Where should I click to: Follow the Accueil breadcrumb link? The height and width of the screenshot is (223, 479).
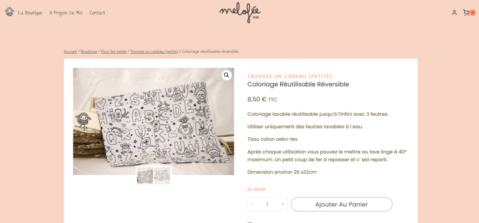[x=70, y=51]
